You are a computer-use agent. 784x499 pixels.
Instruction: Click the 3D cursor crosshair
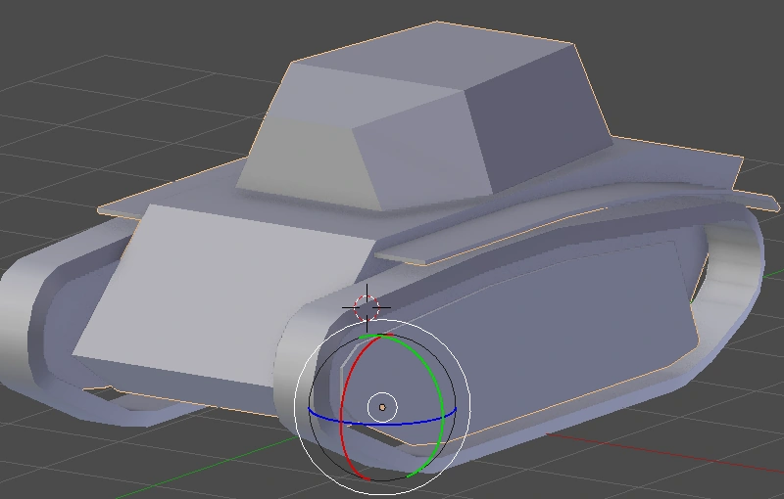[367, 308]
